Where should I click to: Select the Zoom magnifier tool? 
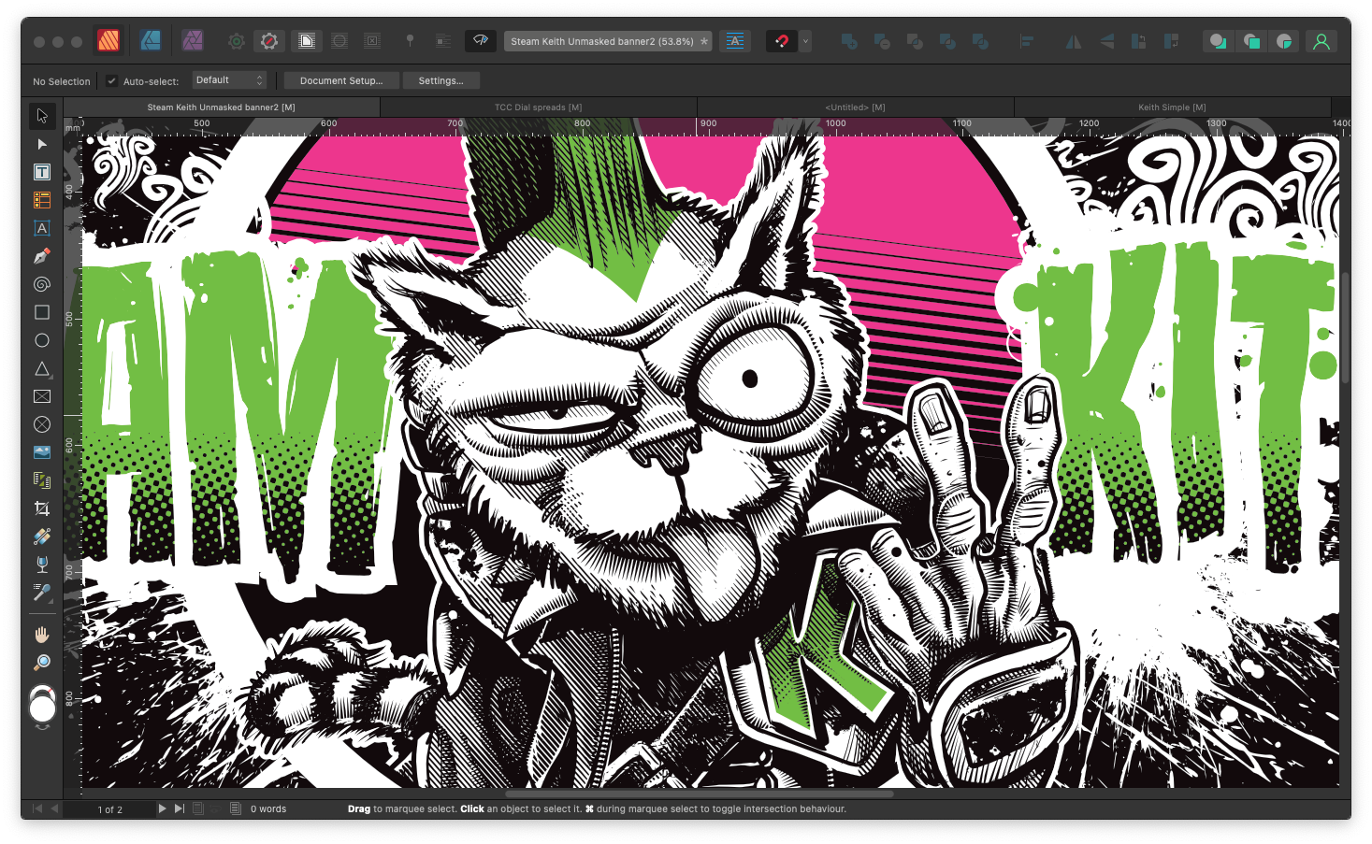pyautogui.click(x=42, y=663)
